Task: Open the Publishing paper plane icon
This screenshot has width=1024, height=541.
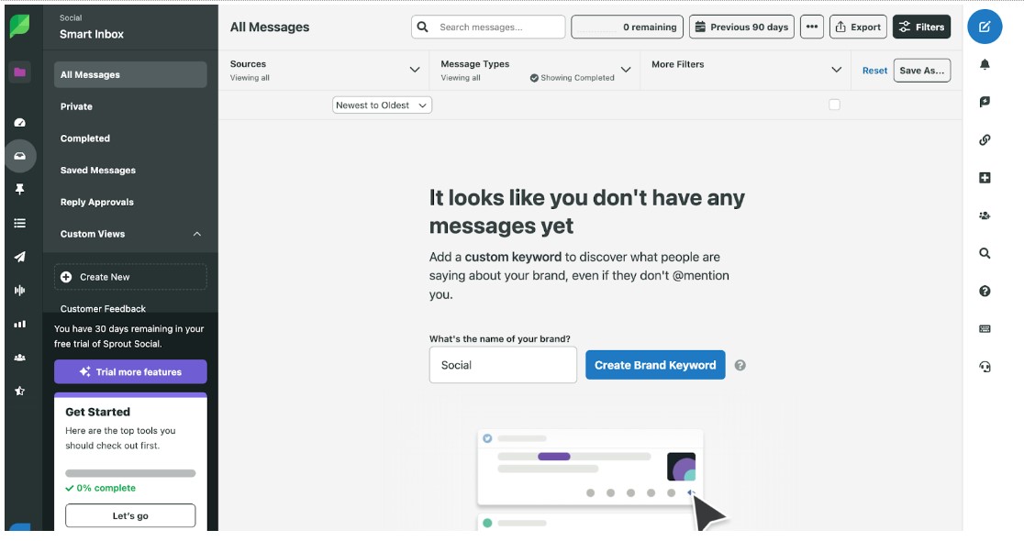Action: point(20,257)
